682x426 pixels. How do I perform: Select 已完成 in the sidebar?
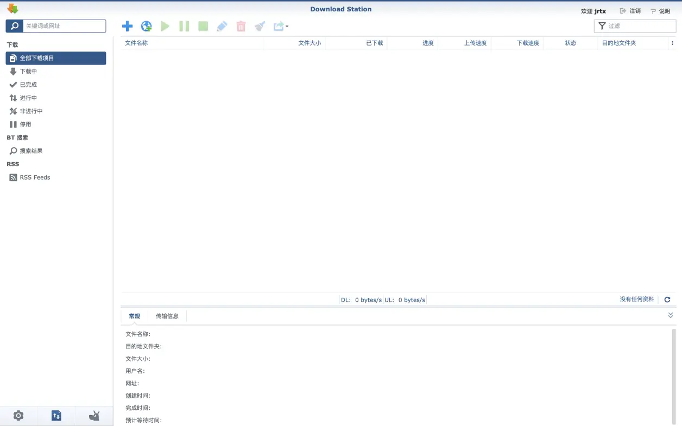[28, 84]
